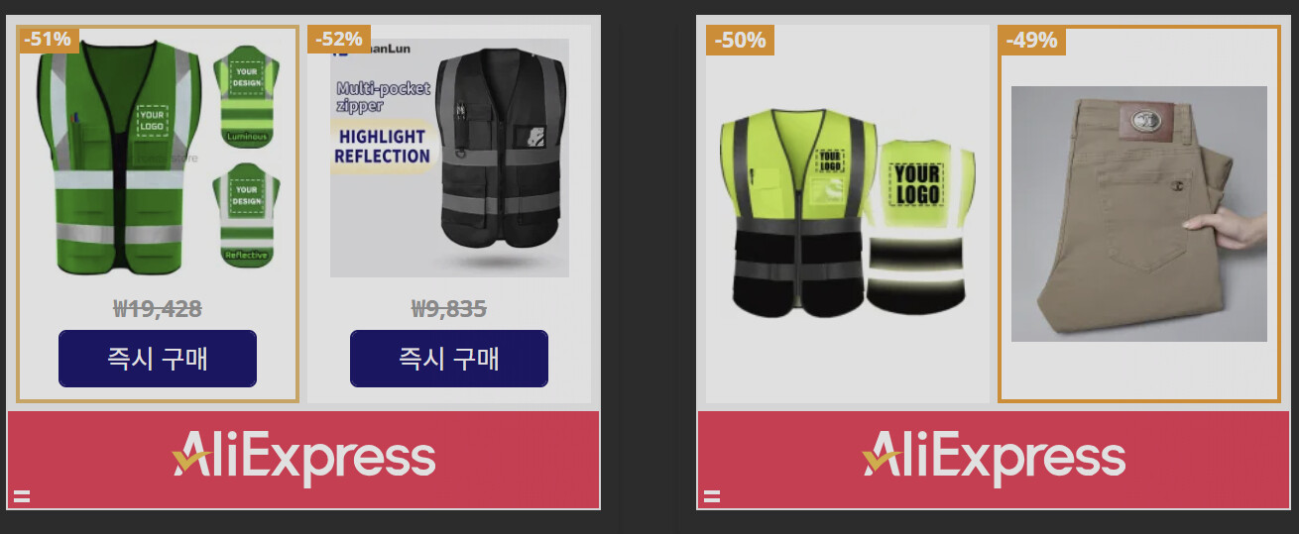This screenshot has width=1299, height=534.
Task: Click the menu icon in left AliExpress banner
Action: [21, 497]
